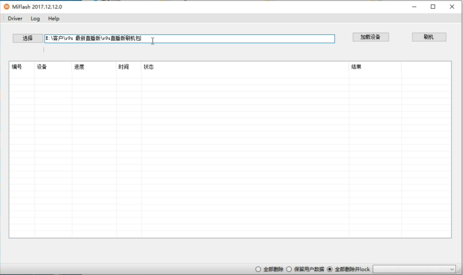This screenshot has width=463, height=275.
Task: Click the 时间 column header
Action: [129, 67]
